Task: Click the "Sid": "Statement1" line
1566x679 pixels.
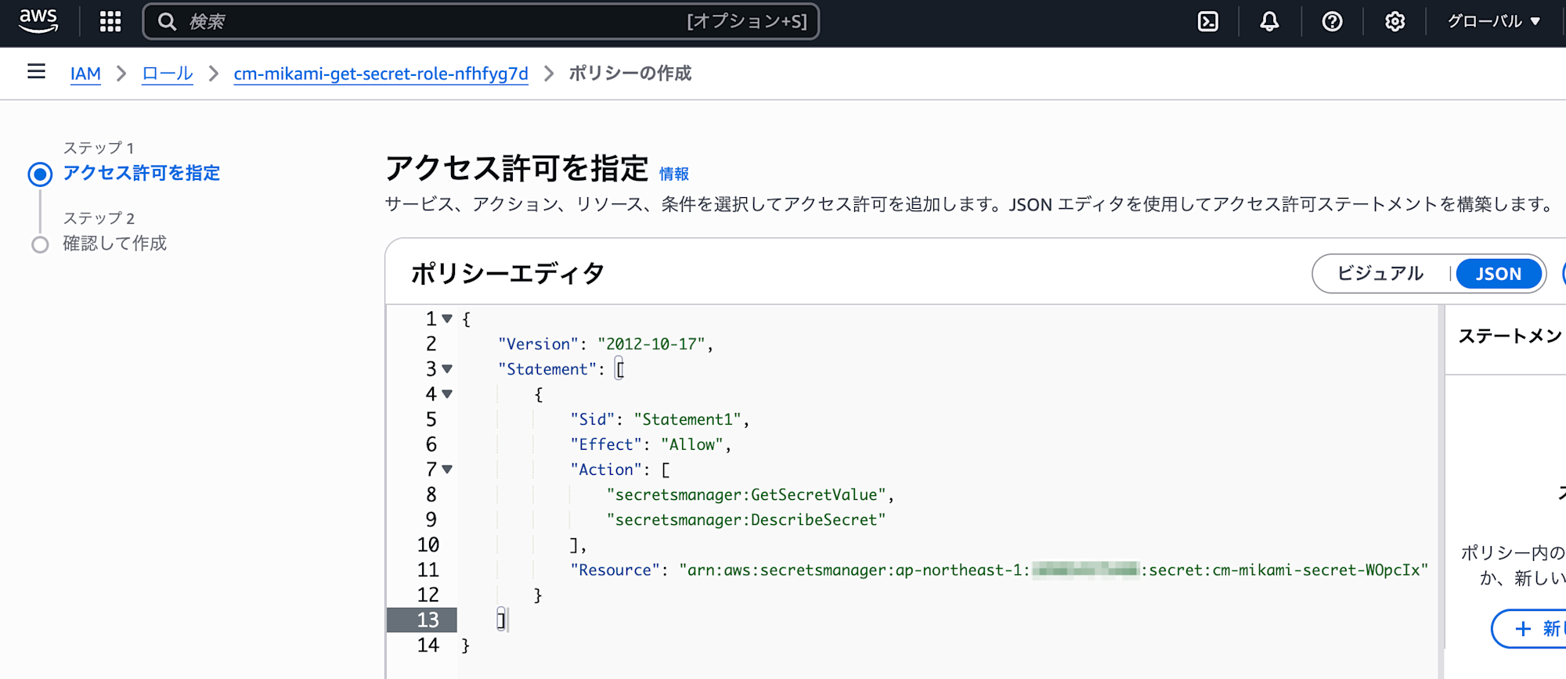Action: 659,419
